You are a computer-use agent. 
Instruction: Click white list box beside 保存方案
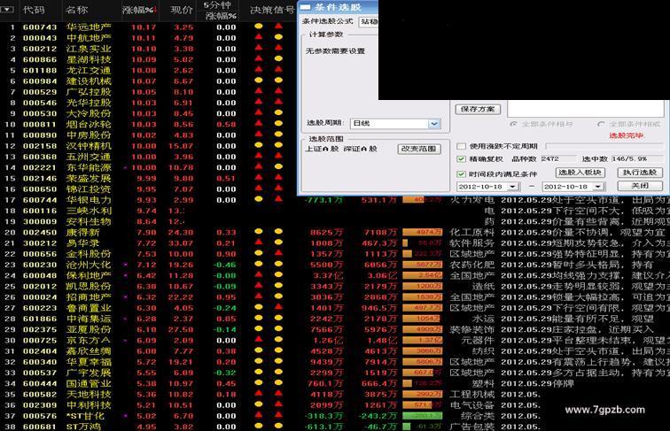pos(587,109)
